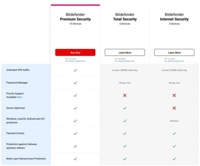Viewport: 200px width, 166px height.
Task: Select the Bitdefender Total Security heading
Action: 125,17
